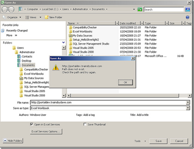
Task: Click the Search text box
Action: pos(164,9)
